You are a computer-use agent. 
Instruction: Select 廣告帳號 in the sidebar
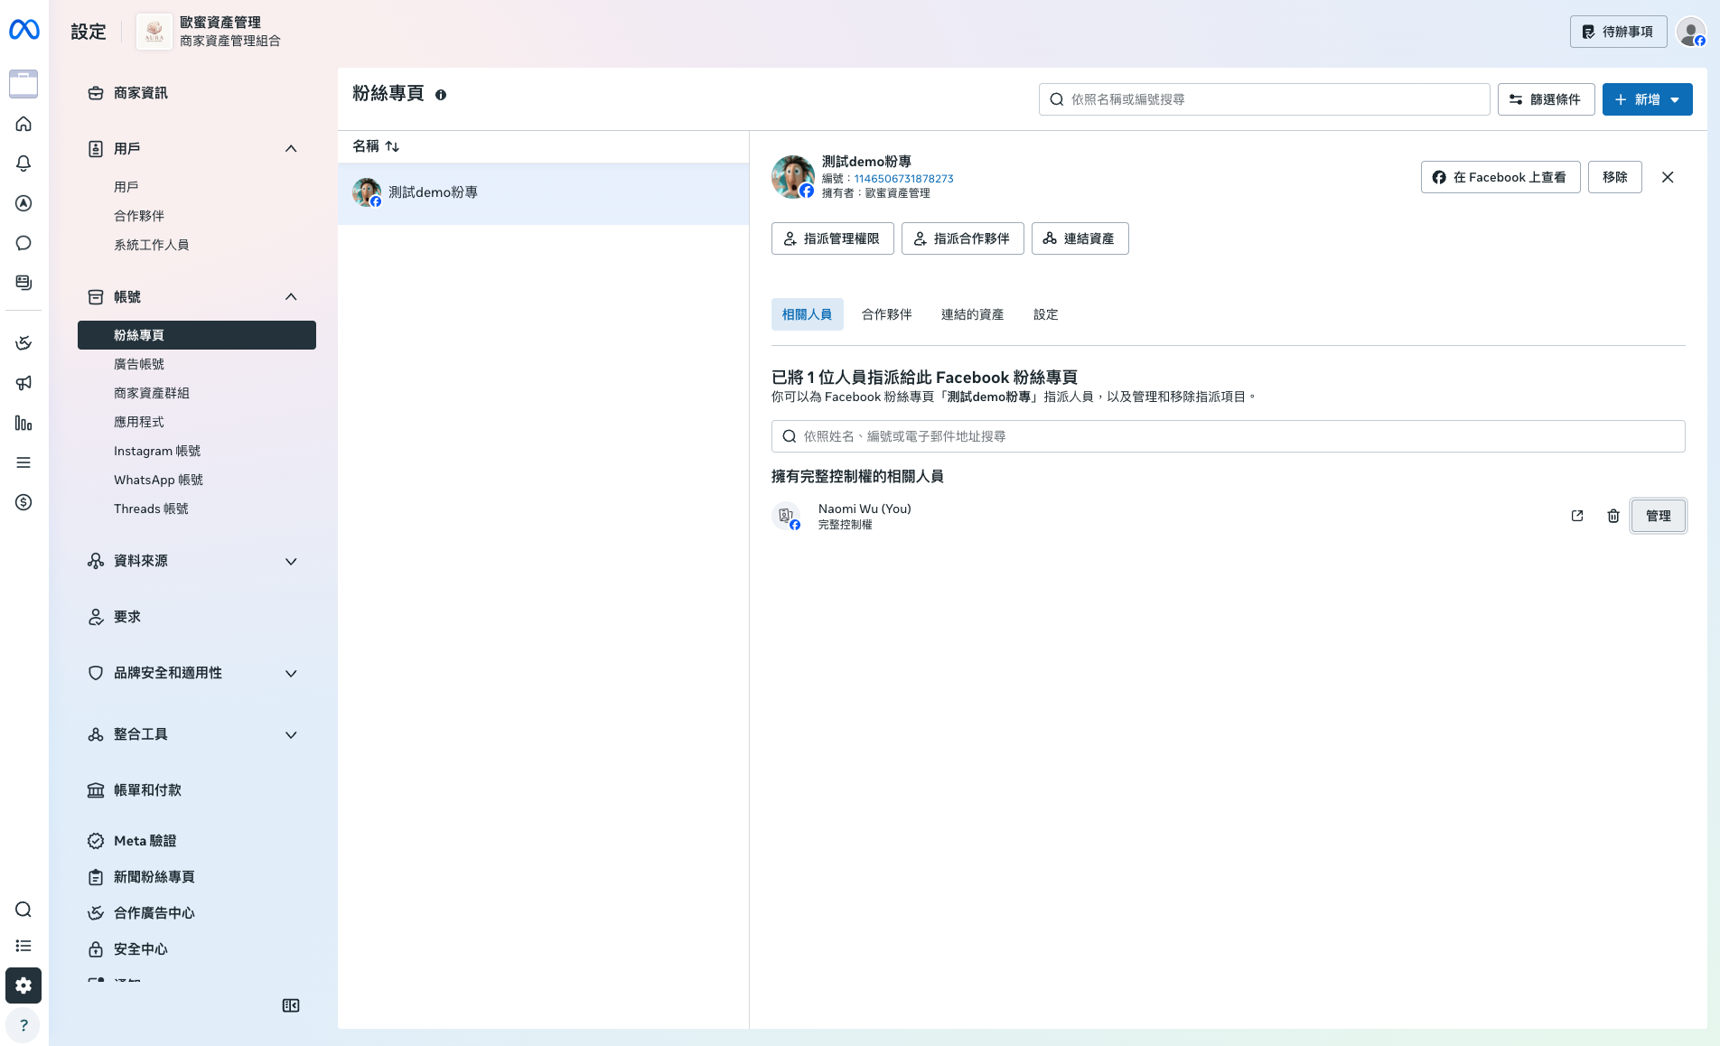(139, 364)
